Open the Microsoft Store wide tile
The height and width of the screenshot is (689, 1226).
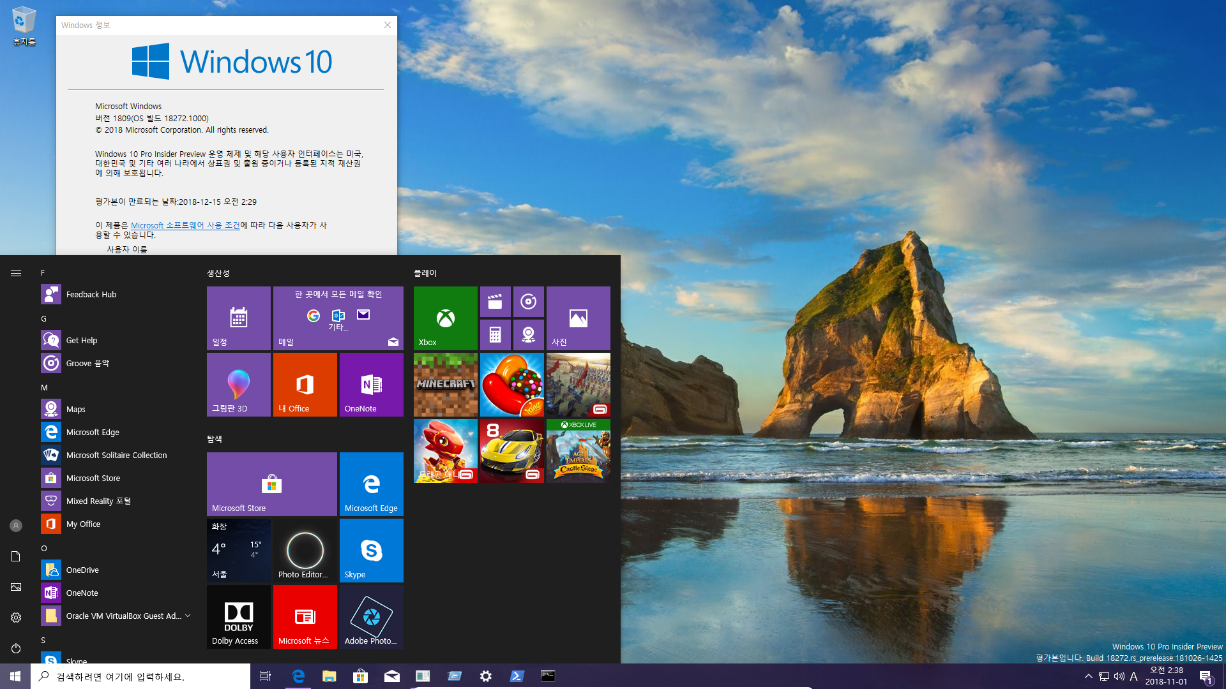point(272,484)
